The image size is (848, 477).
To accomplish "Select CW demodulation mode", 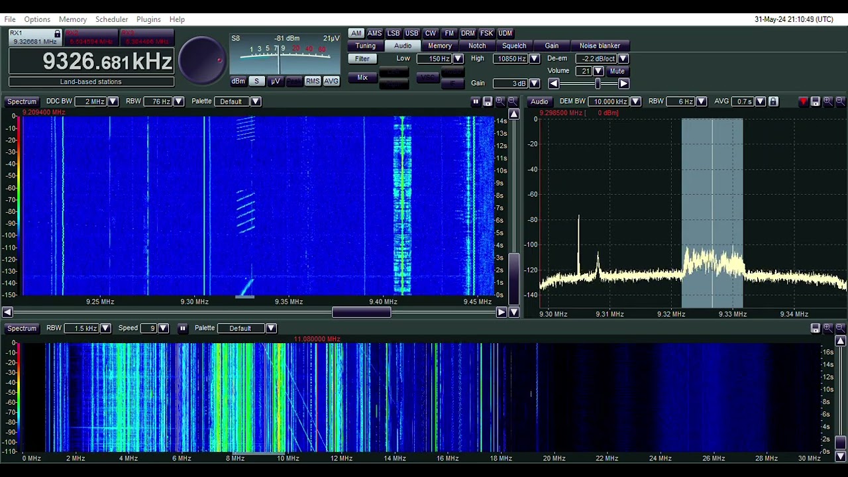I will [431, 33].
